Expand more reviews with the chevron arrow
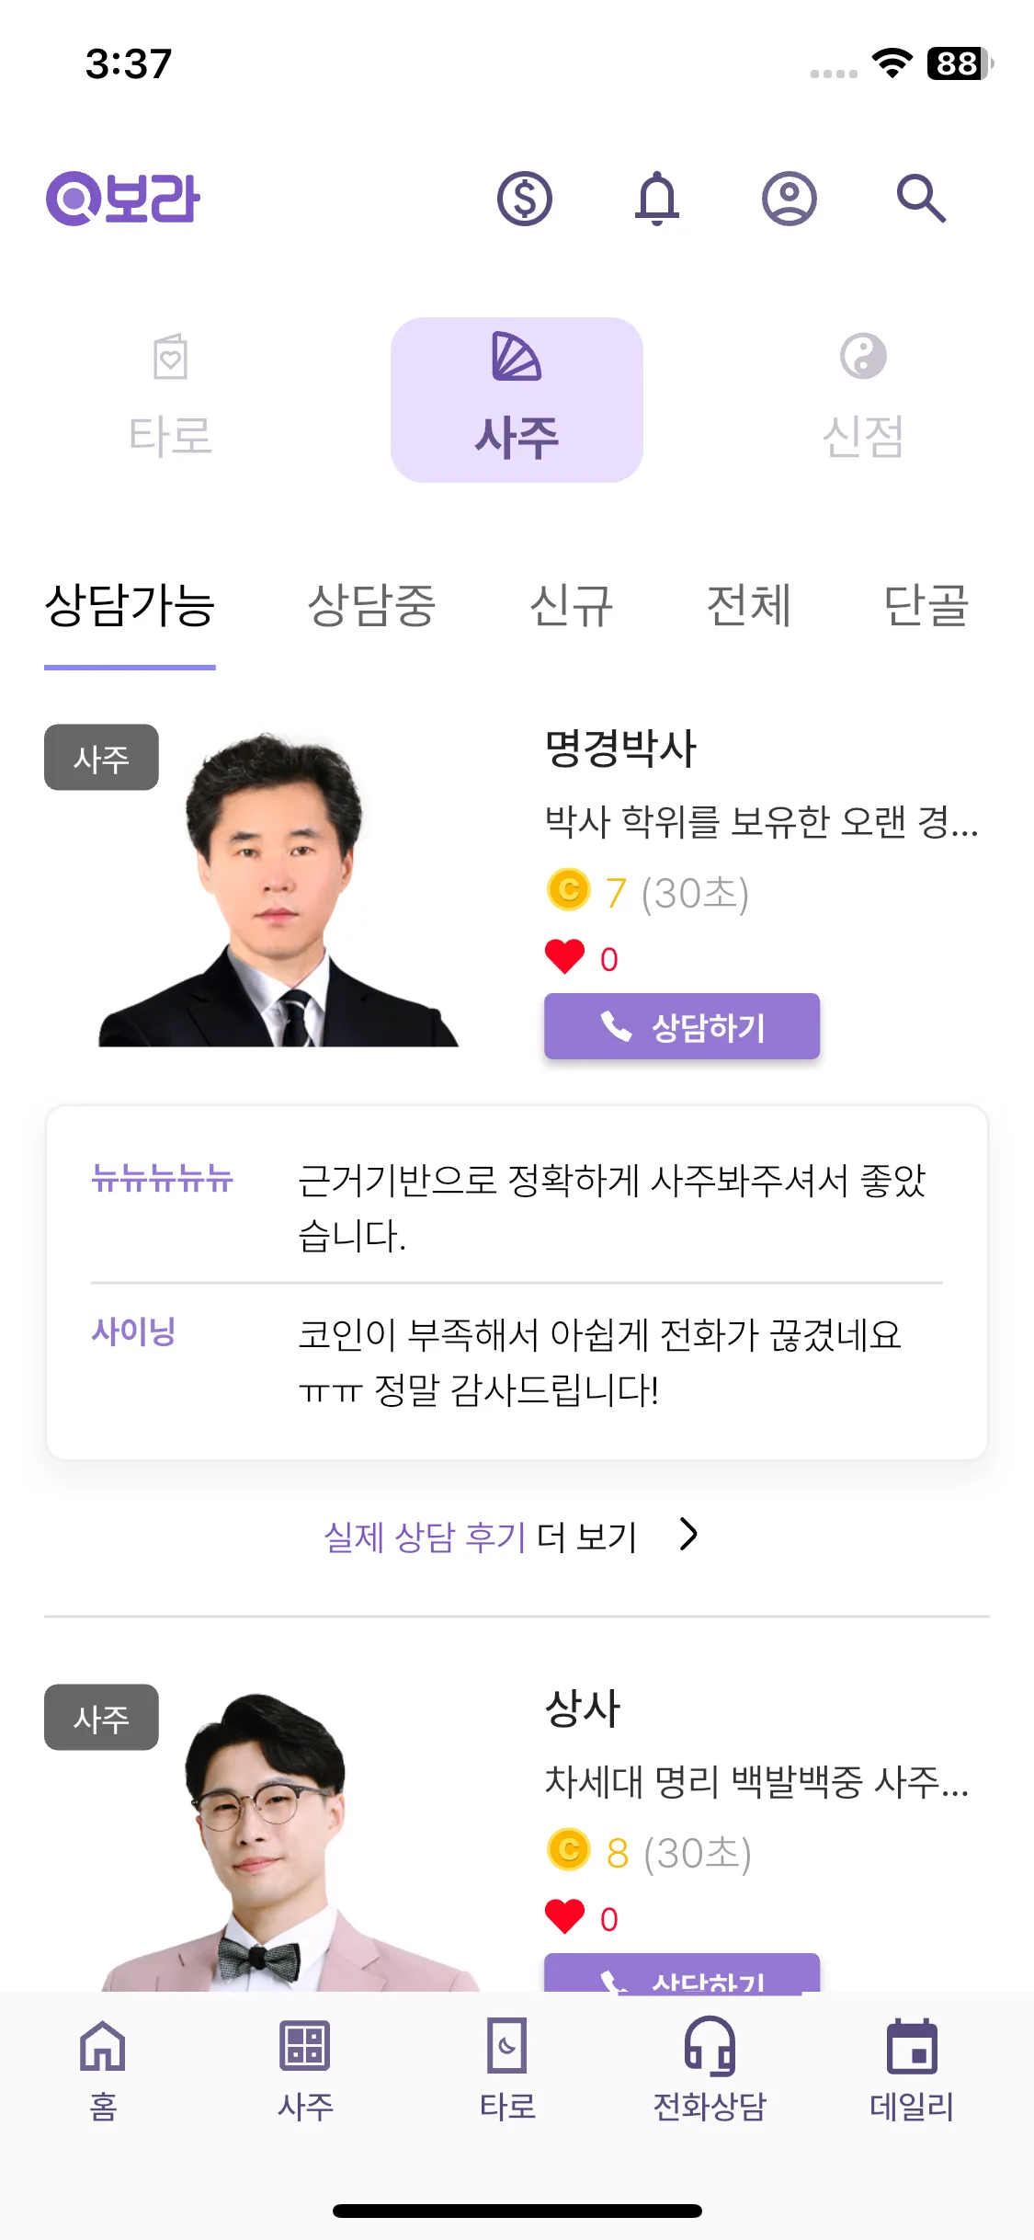 pyautogui.click(x=688, y=1534)
